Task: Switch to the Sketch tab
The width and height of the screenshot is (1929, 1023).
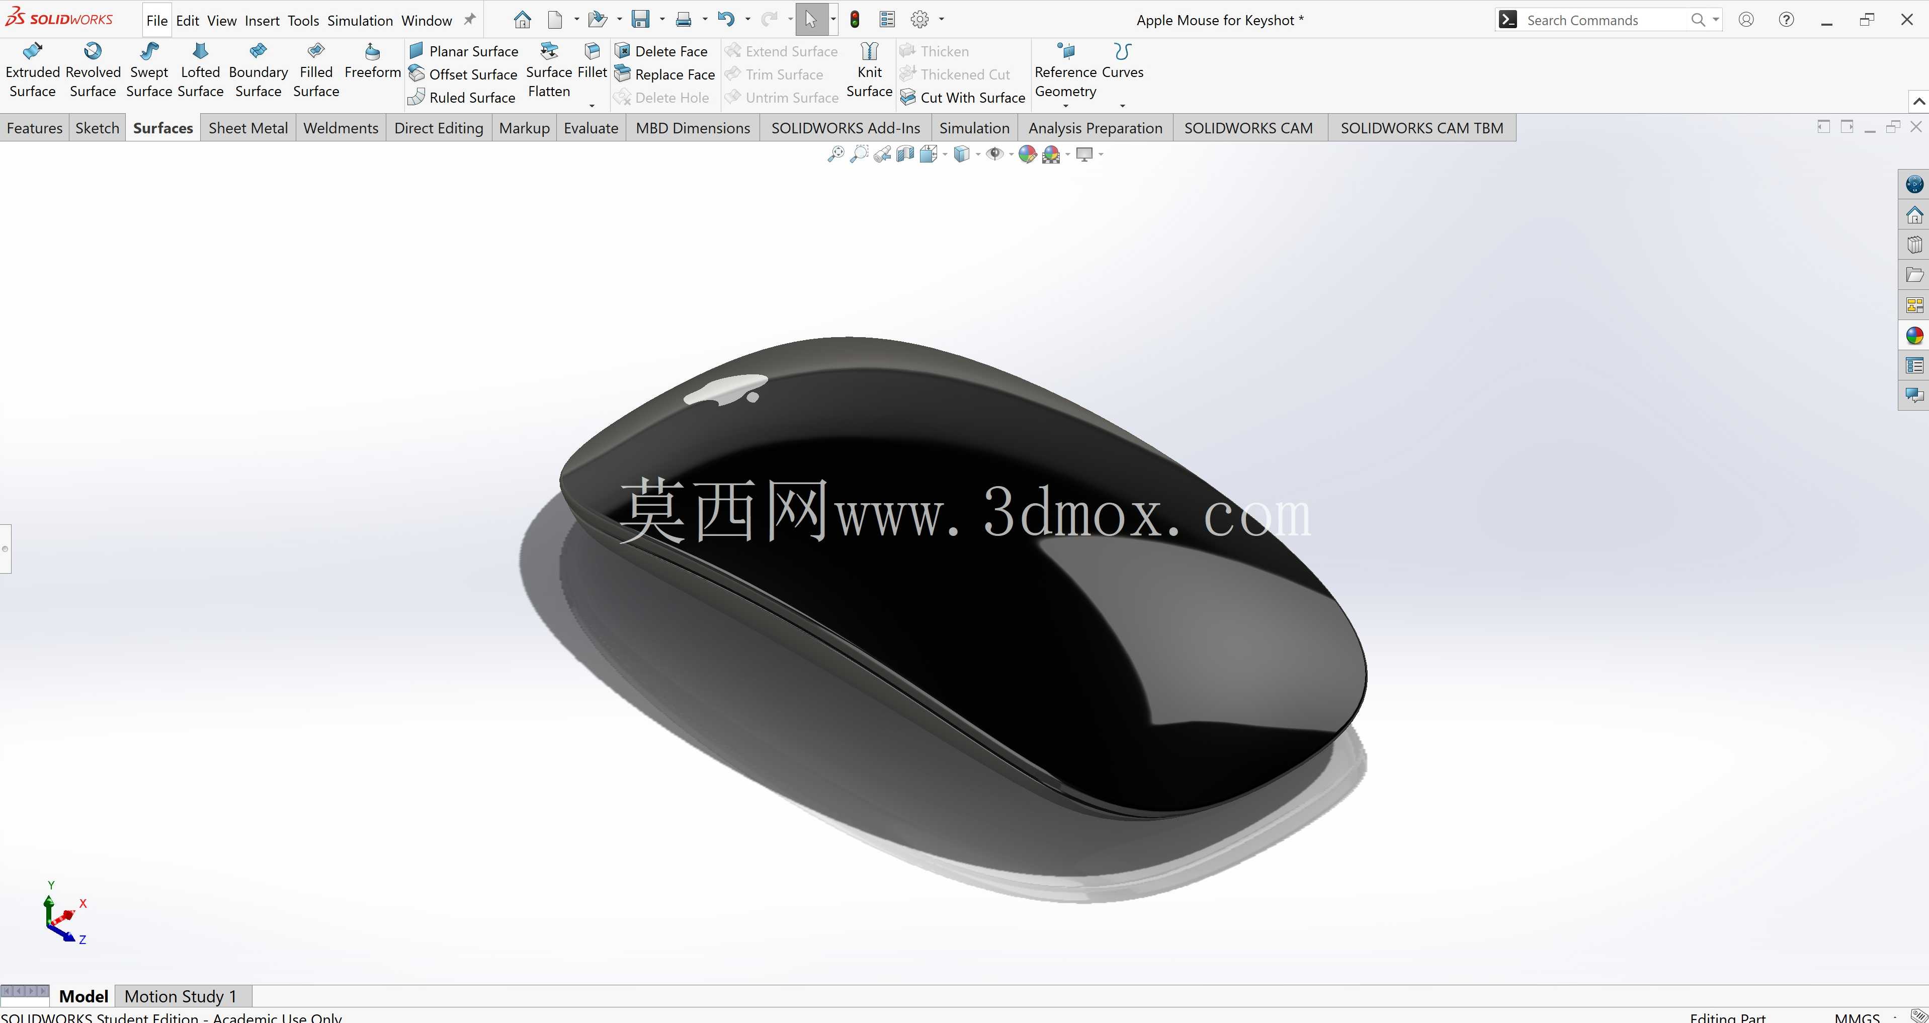Action: 98,128
